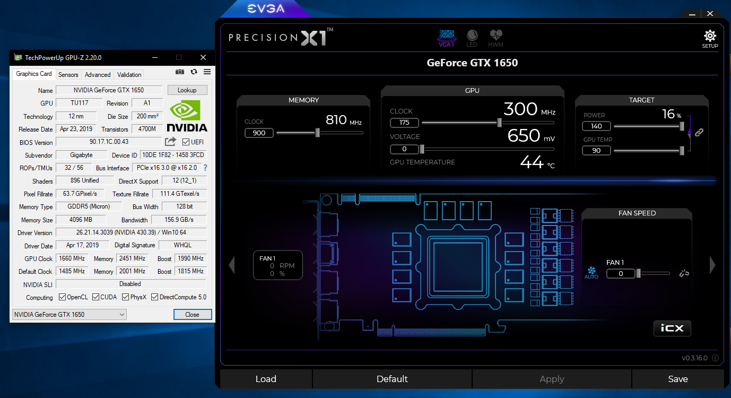Toggle the DirectCompute 5.0 checkbox
Viewport: 731px width, 398px height.
click(155, 297)
